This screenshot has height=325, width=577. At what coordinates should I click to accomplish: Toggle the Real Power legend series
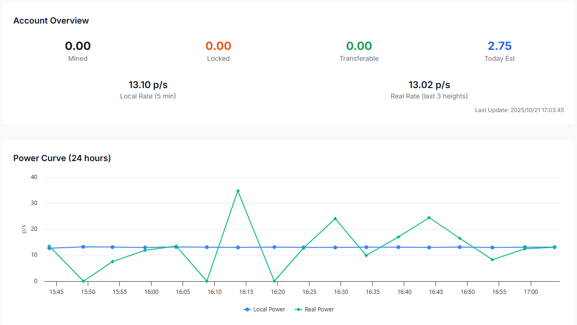(x=319, y=309)
